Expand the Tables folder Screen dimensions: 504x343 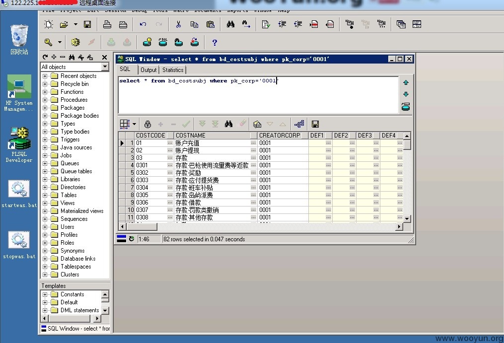pos(45,195)
